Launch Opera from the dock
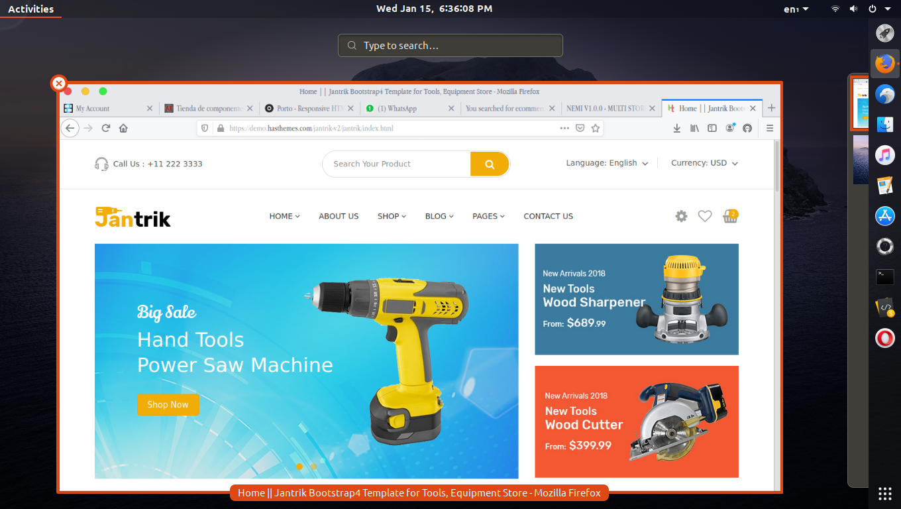The height and width of the screenshot is (509, 901). pyautogui.click(x=884, y=339)
